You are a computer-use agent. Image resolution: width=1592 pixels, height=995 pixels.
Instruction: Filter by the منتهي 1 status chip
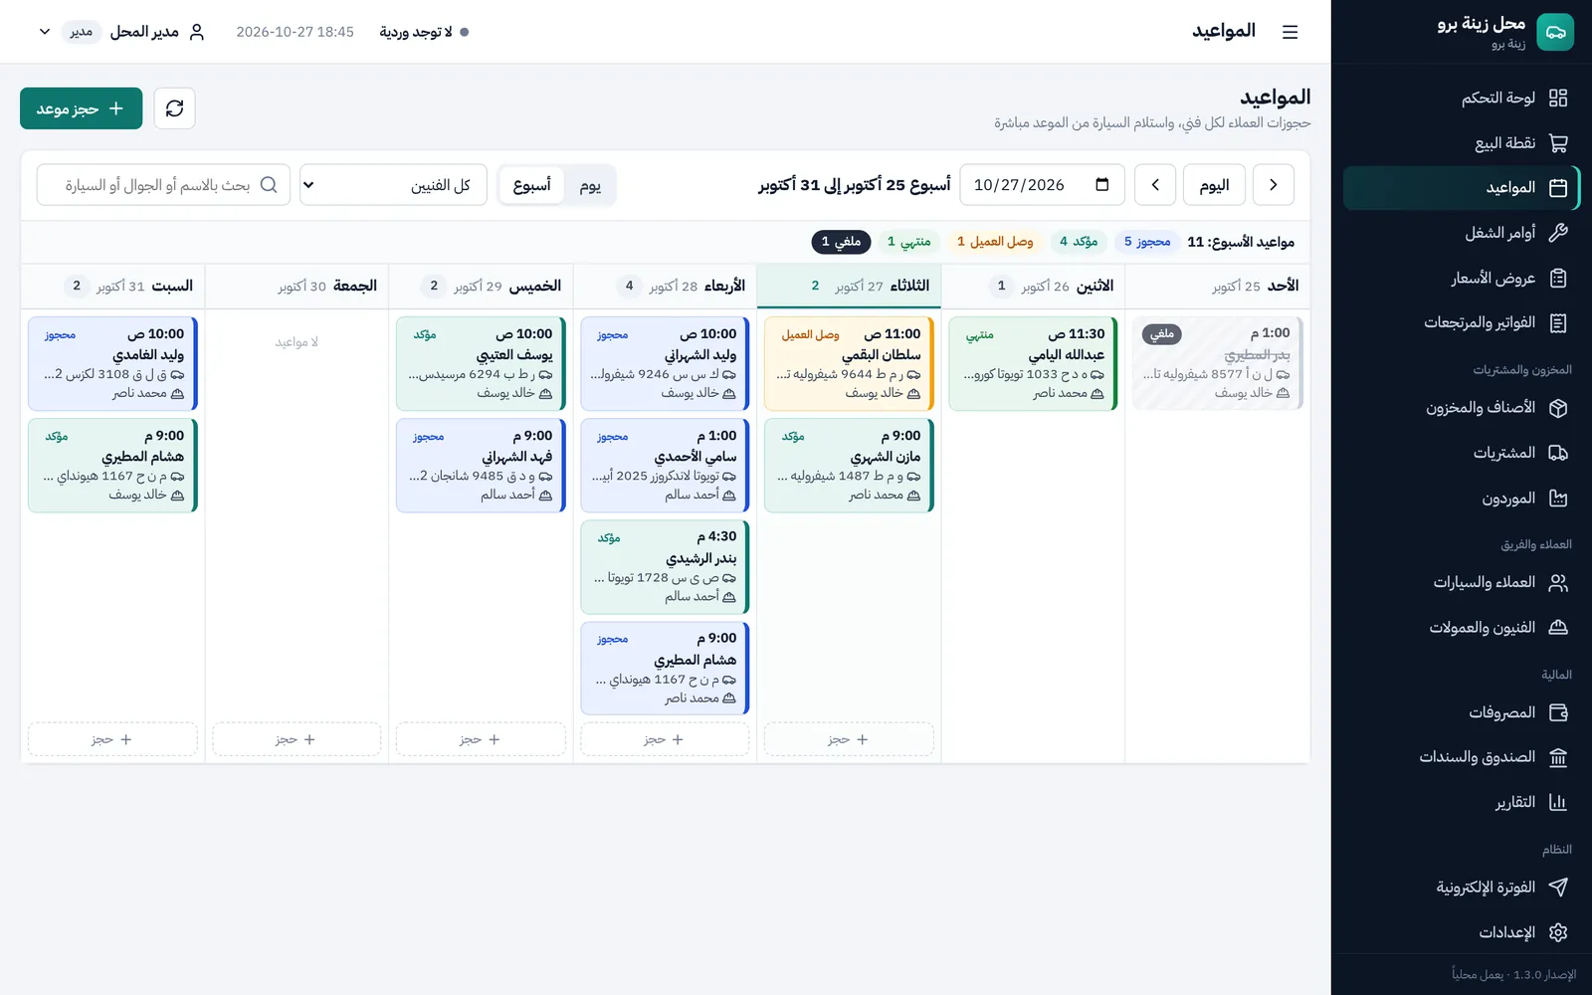(x=909, y=242)
